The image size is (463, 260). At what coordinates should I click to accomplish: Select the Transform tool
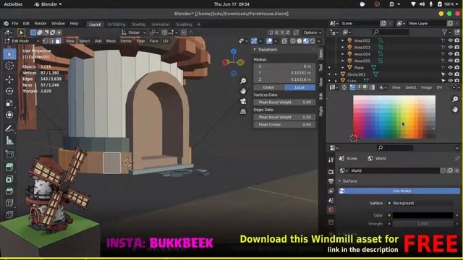(x=9, y=115)
